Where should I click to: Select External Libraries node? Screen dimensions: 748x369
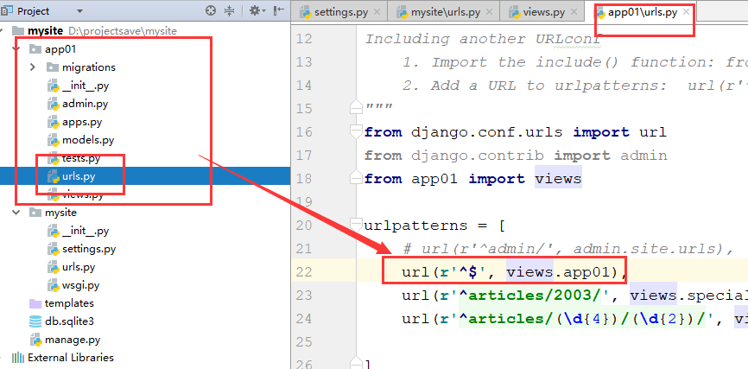click(71, 358)
